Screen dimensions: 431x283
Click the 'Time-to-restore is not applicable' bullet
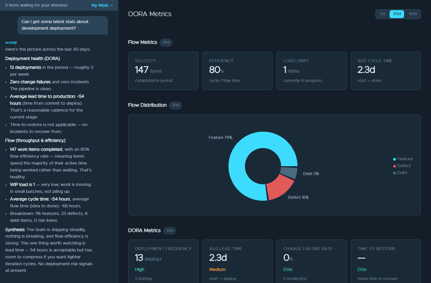point(48,128)
